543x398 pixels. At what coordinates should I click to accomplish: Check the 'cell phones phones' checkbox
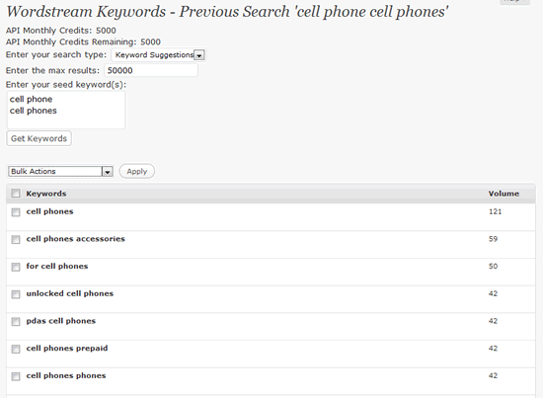click(16, 376)
